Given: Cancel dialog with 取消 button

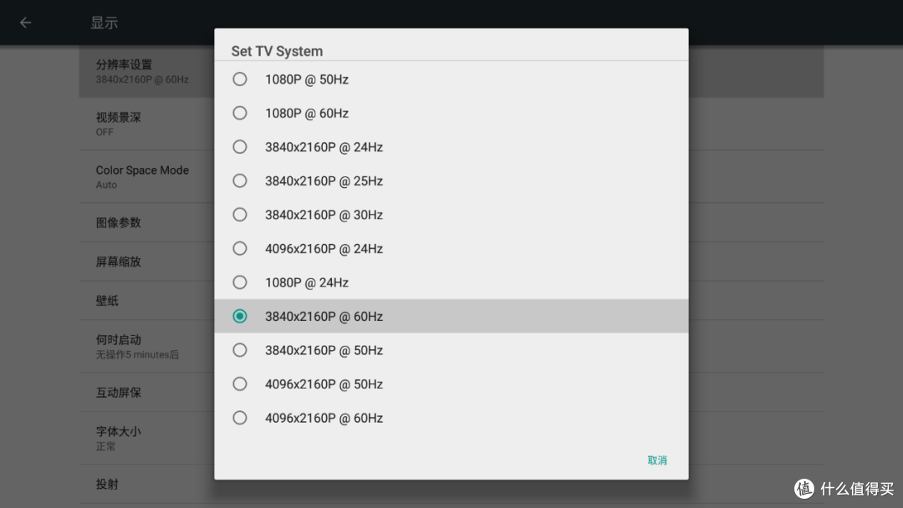Looking at the screenshot, I should click(x=657, y=460).
